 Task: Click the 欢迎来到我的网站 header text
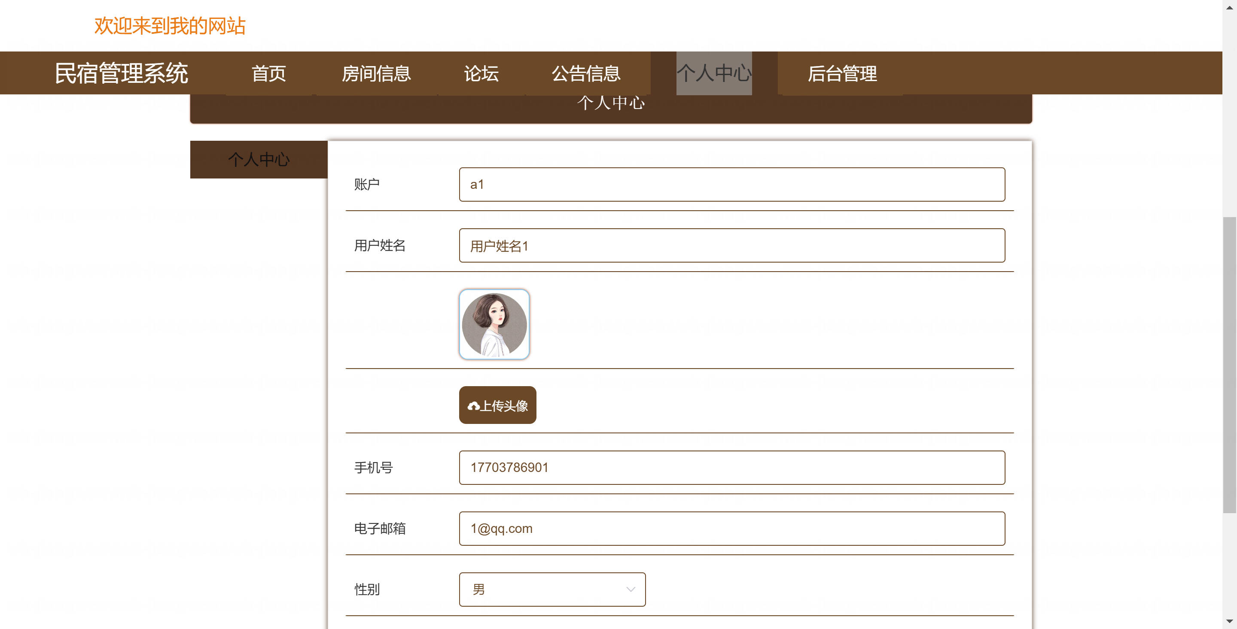click(170, 26)
